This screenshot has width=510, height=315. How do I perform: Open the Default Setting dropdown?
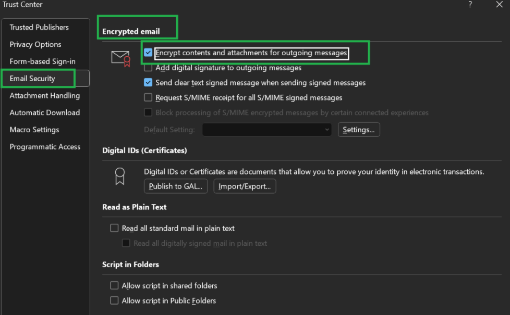(x=327, y=129)
